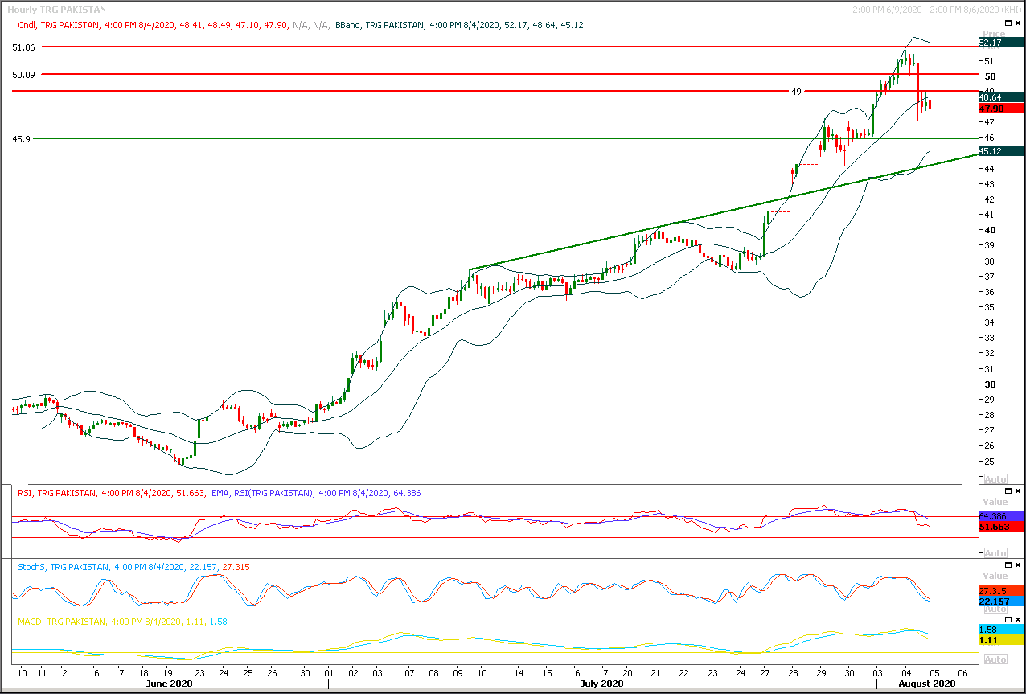Click Auto scale button in price panel

[995, 478]
